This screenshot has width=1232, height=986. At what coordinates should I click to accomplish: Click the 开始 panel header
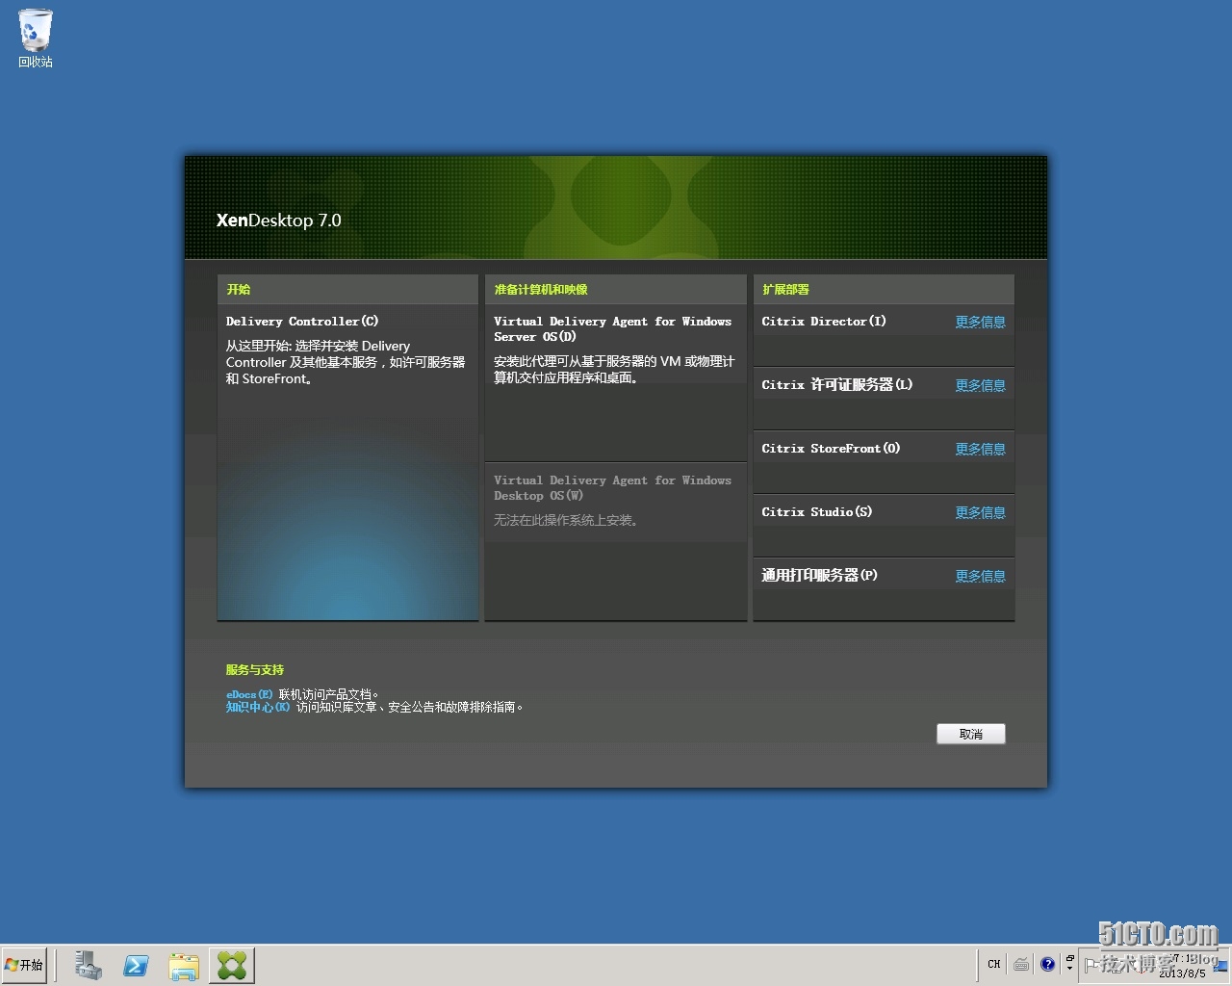coord(347,289)
